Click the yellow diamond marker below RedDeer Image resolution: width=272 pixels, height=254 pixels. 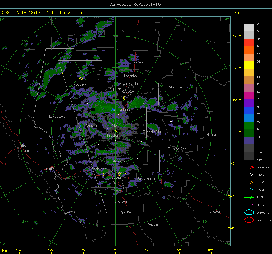pos(124,98)
